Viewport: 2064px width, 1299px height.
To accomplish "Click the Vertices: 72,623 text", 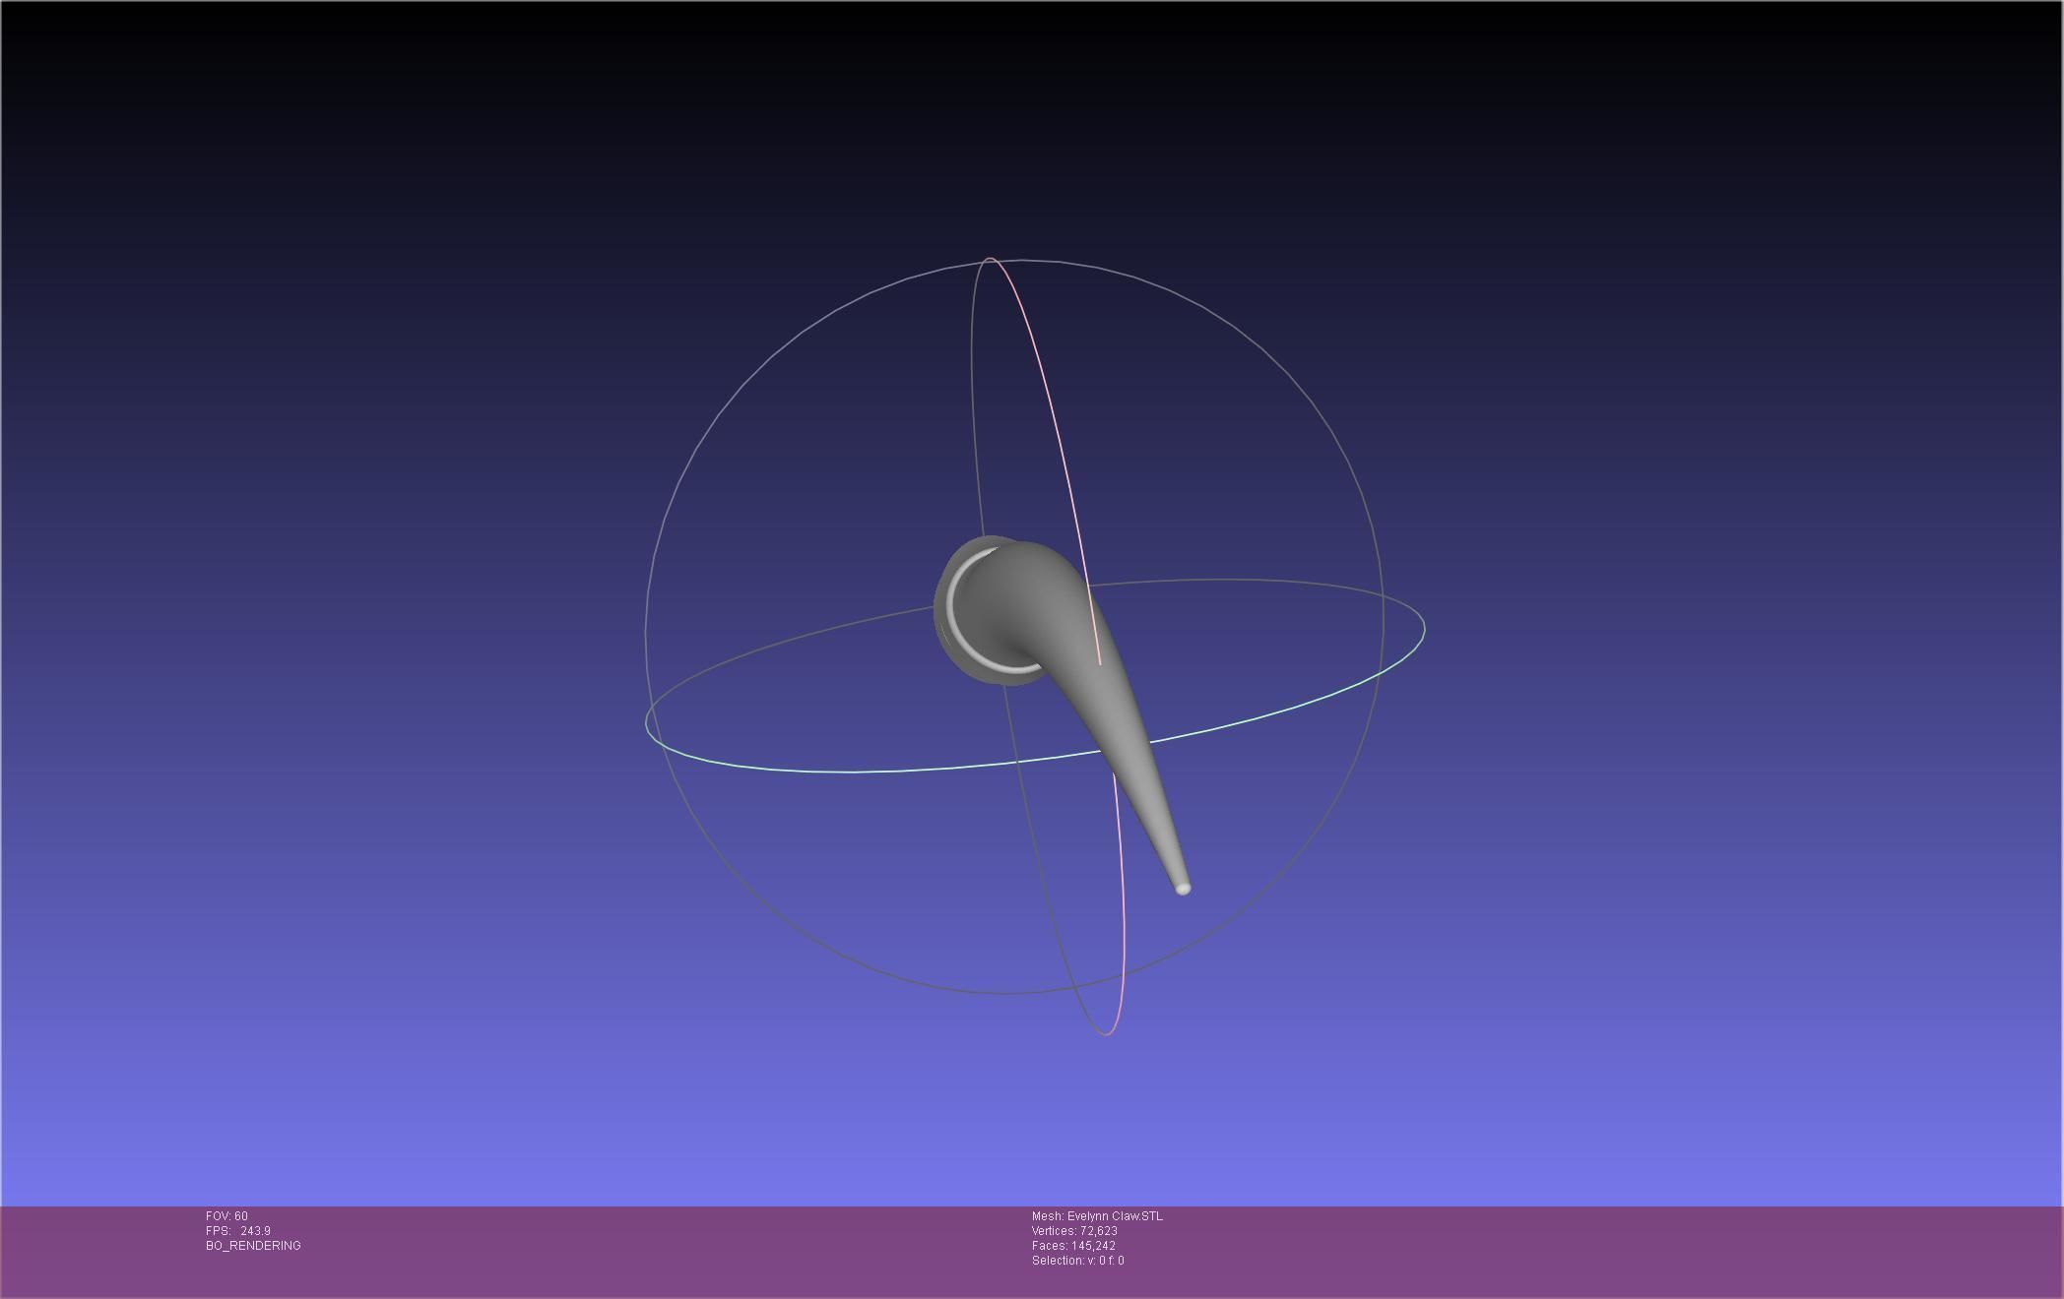I will [1073, 1231].
